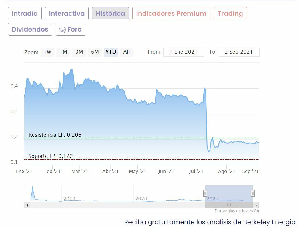The image size is (299, 228).
Task: Open Indicadores Premium section
Action: [x=171, y=13]
